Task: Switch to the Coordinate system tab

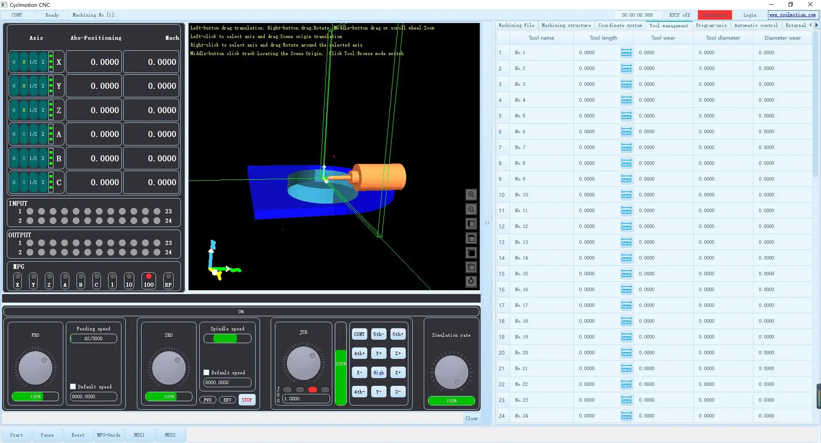Action: click(x=620, y=26)
